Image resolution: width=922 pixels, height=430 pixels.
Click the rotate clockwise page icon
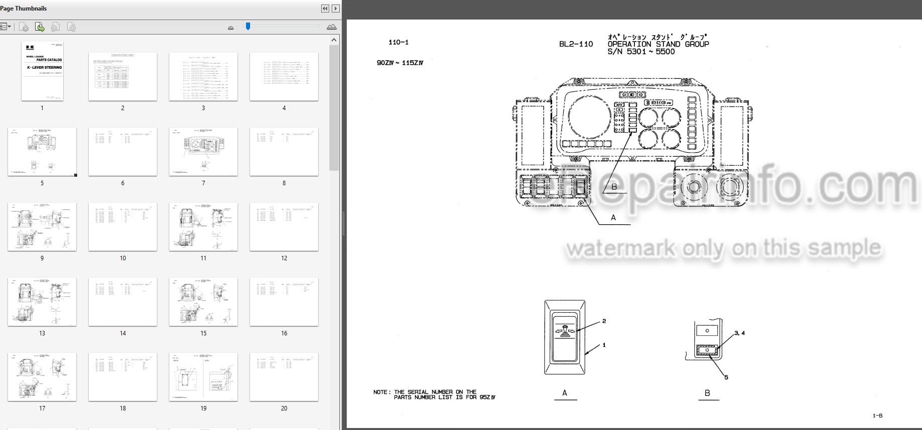72,27
